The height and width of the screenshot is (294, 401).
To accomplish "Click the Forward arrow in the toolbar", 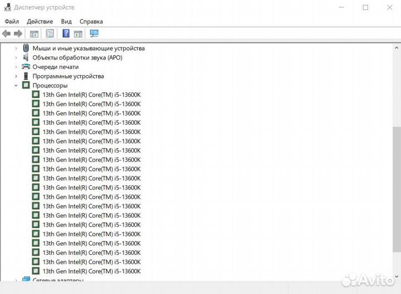I will [x=18, y=33].
